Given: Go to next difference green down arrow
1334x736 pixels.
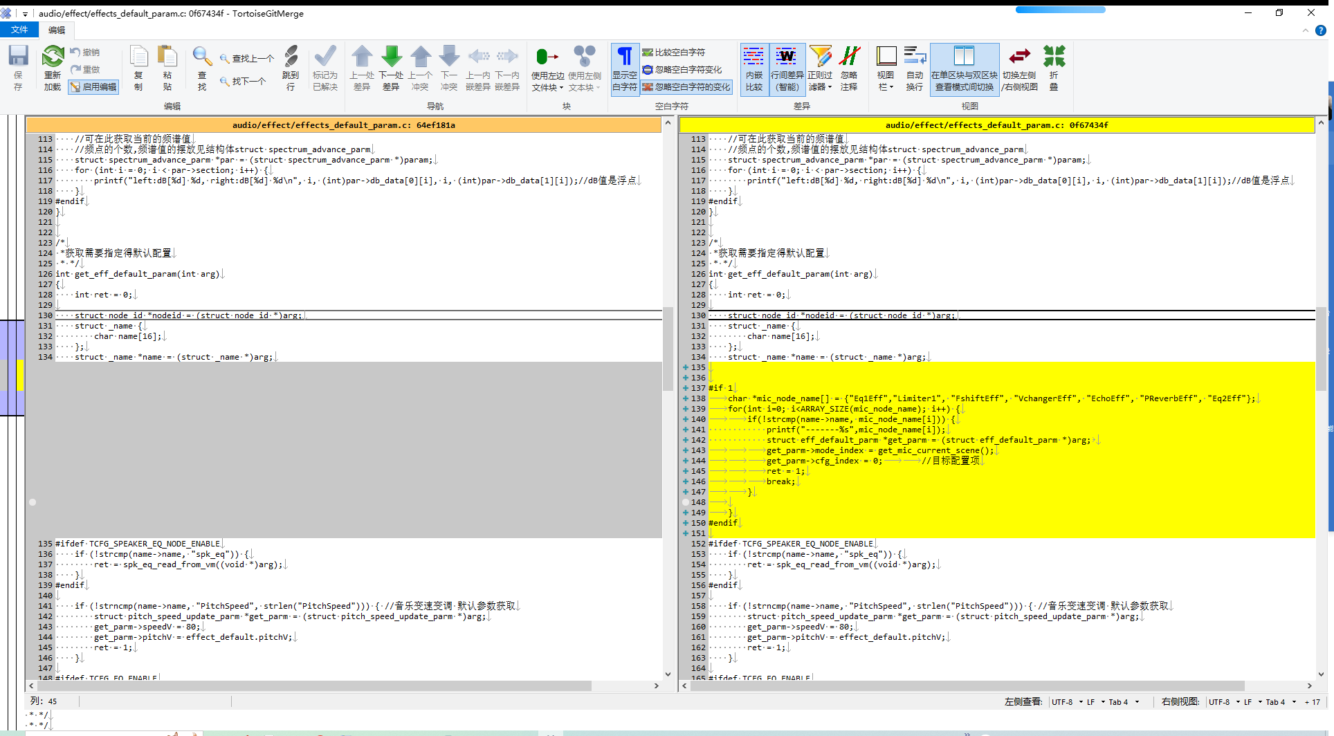Looking at the screenshot, I should click(391, 67).
